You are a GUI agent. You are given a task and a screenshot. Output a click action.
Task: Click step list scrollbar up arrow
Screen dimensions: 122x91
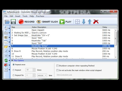[116, 30]
